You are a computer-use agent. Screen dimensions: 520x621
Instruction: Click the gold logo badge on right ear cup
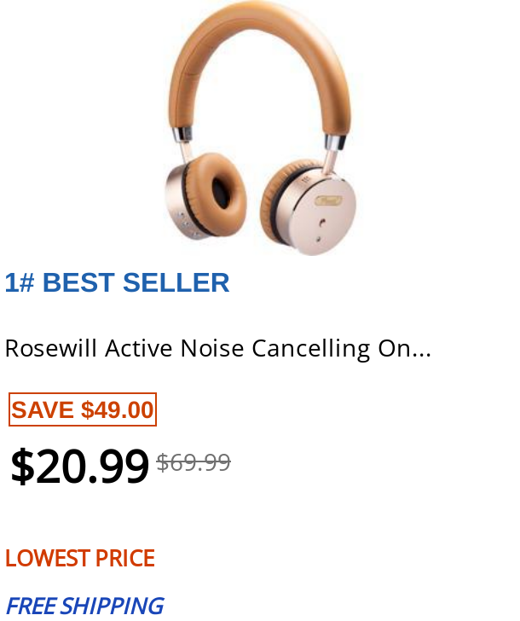click(x=328, y=200)
